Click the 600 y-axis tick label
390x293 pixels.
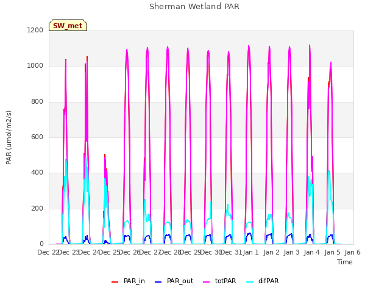coord(37,137)
